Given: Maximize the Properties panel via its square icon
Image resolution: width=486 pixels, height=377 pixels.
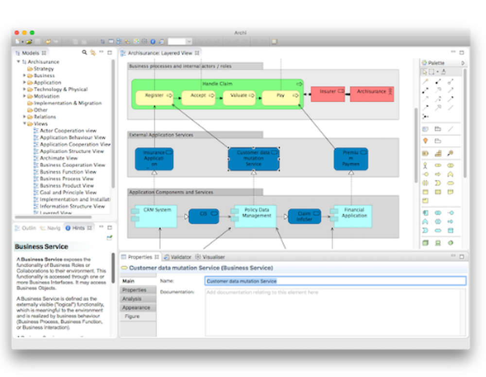Looking at the screenshot, I should point(462,257).
